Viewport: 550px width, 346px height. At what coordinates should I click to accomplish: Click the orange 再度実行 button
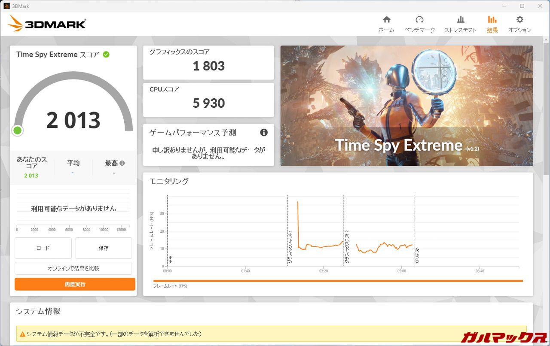pos(75,284)
